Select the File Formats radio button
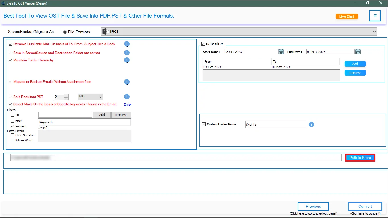Image resolution: width=388 pixels, height=218 pixels. pyautogui.click(x=65, y=32)
